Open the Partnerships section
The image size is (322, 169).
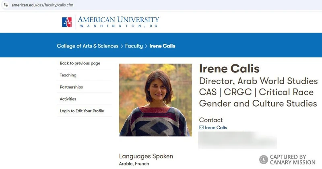coord(71,87)
